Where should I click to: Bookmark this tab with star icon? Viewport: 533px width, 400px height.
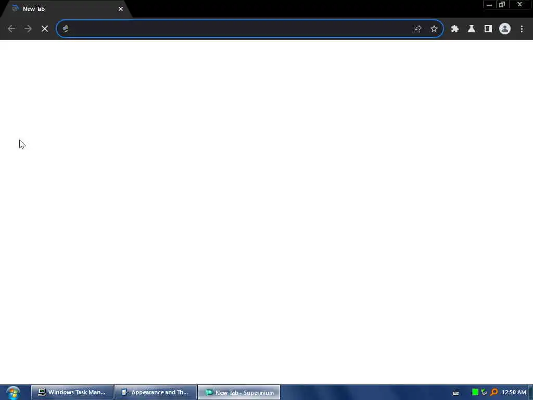pos(434,29)
